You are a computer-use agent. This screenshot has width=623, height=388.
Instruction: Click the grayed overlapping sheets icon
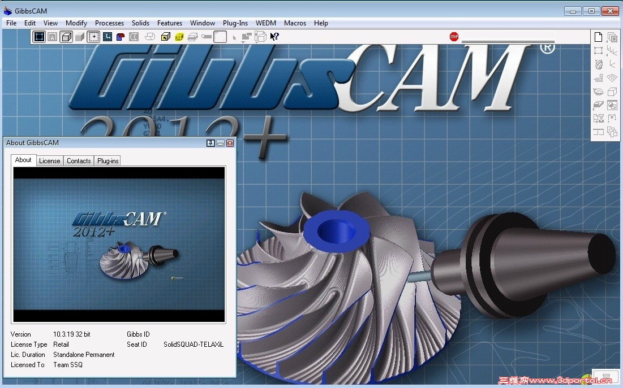pos(150,37)
